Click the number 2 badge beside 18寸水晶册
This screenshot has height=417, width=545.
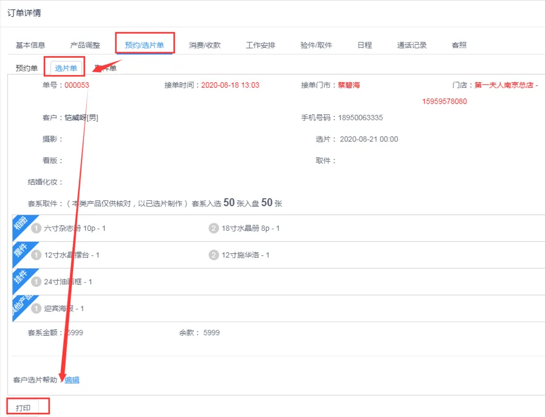point(214,228)
